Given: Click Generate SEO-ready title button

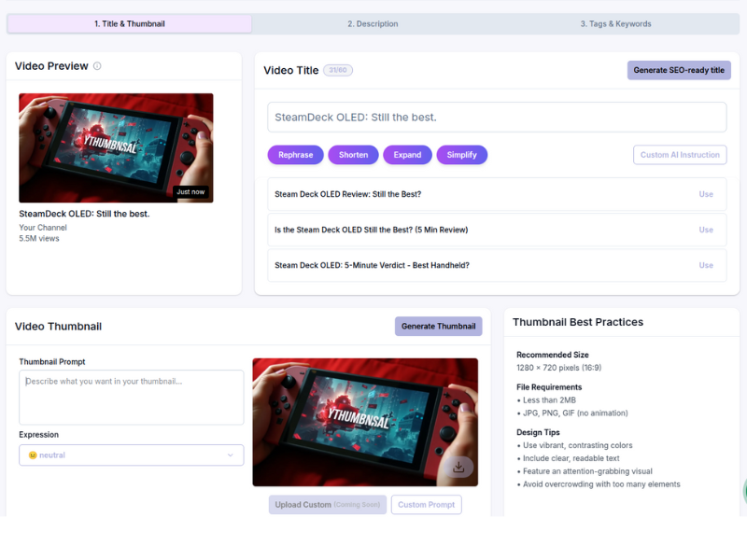Looking at the screenshot, I should (x=679, y=70).
